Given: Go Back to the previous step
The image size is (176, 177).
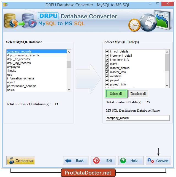Looking at the screenshot, I should coord(76,161).
